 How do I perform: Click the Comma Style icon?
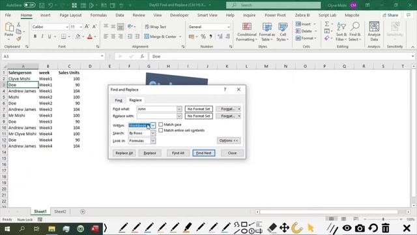(210, 37)
